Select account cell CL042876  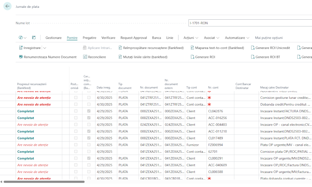[216, 111]
